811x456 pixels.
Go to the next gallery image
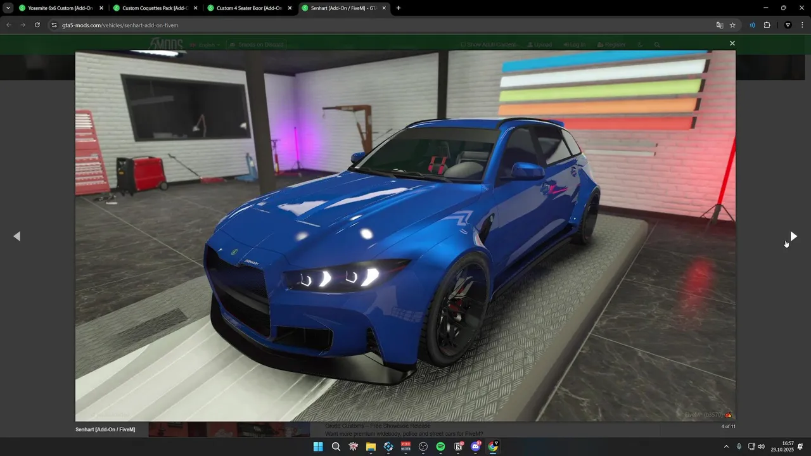pos(793,236)
